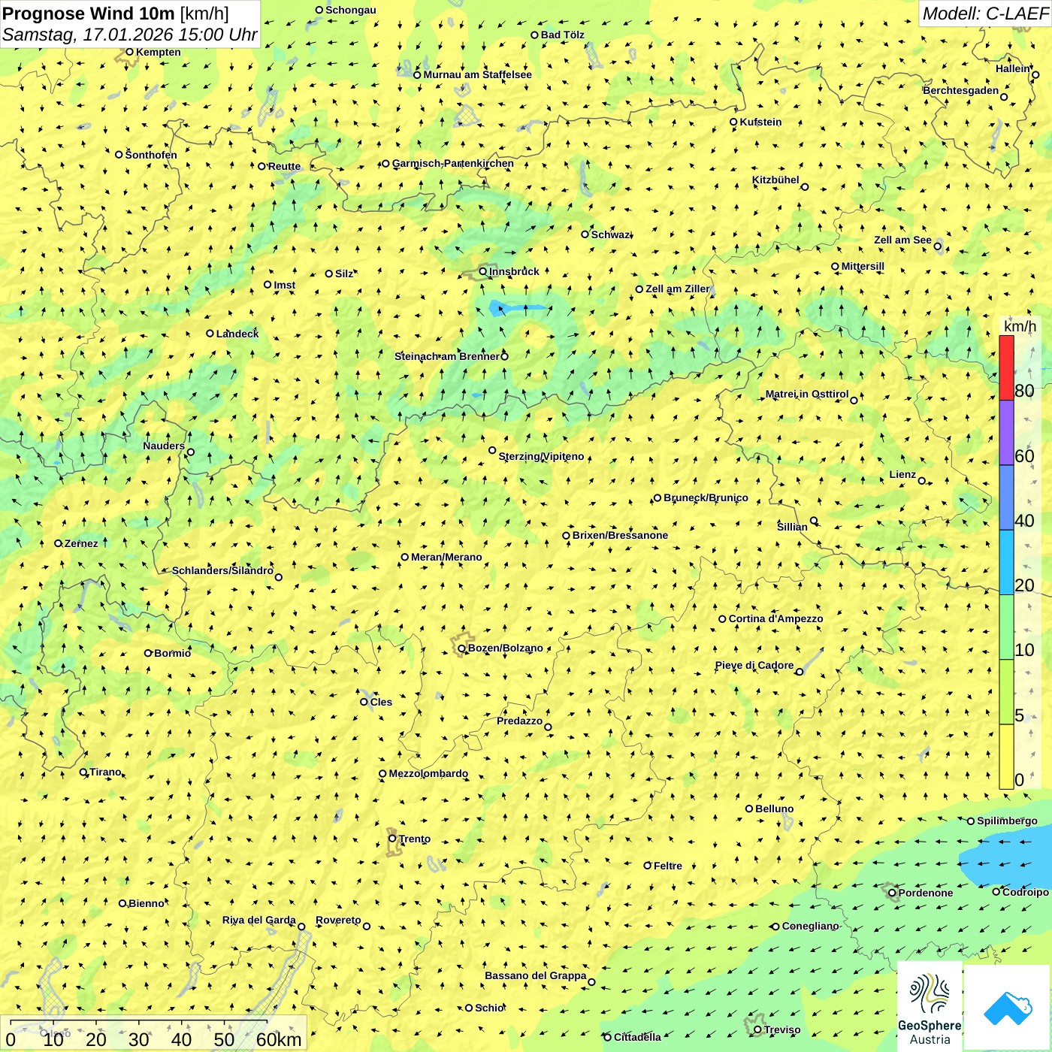Click the 'Sonthofen' label
Viewport: 1052px width, 1052px height.
pos(151,155)
